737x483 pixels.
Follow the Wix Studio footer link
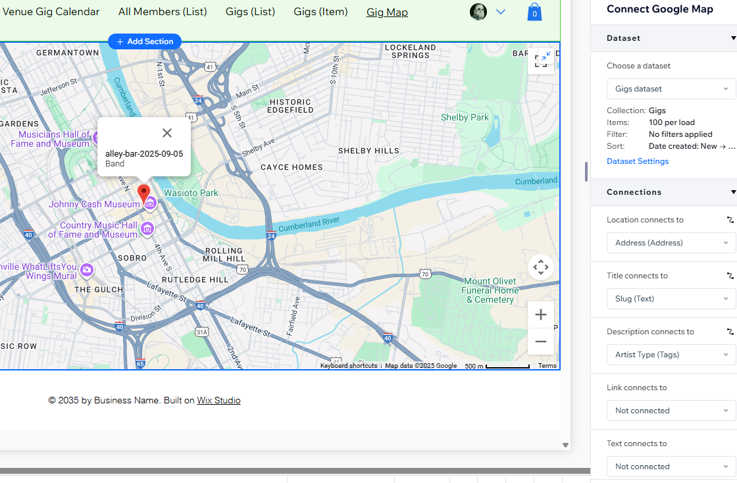[218, 400]
